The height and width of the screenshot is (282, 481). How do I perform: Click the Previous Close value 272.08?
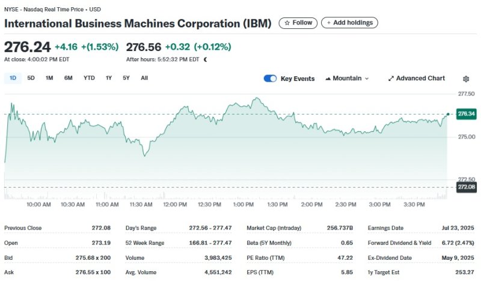101,228
